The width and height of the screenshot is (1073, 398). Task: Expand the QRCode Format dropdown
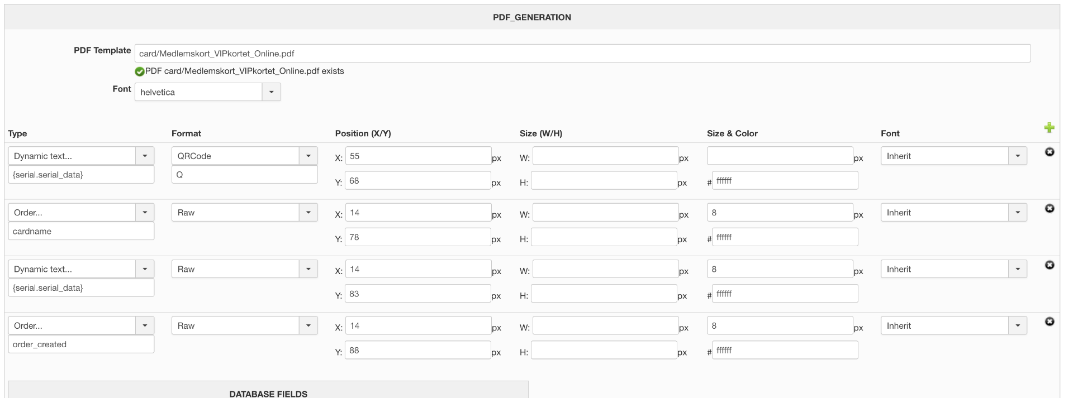(x=308, y=156)
